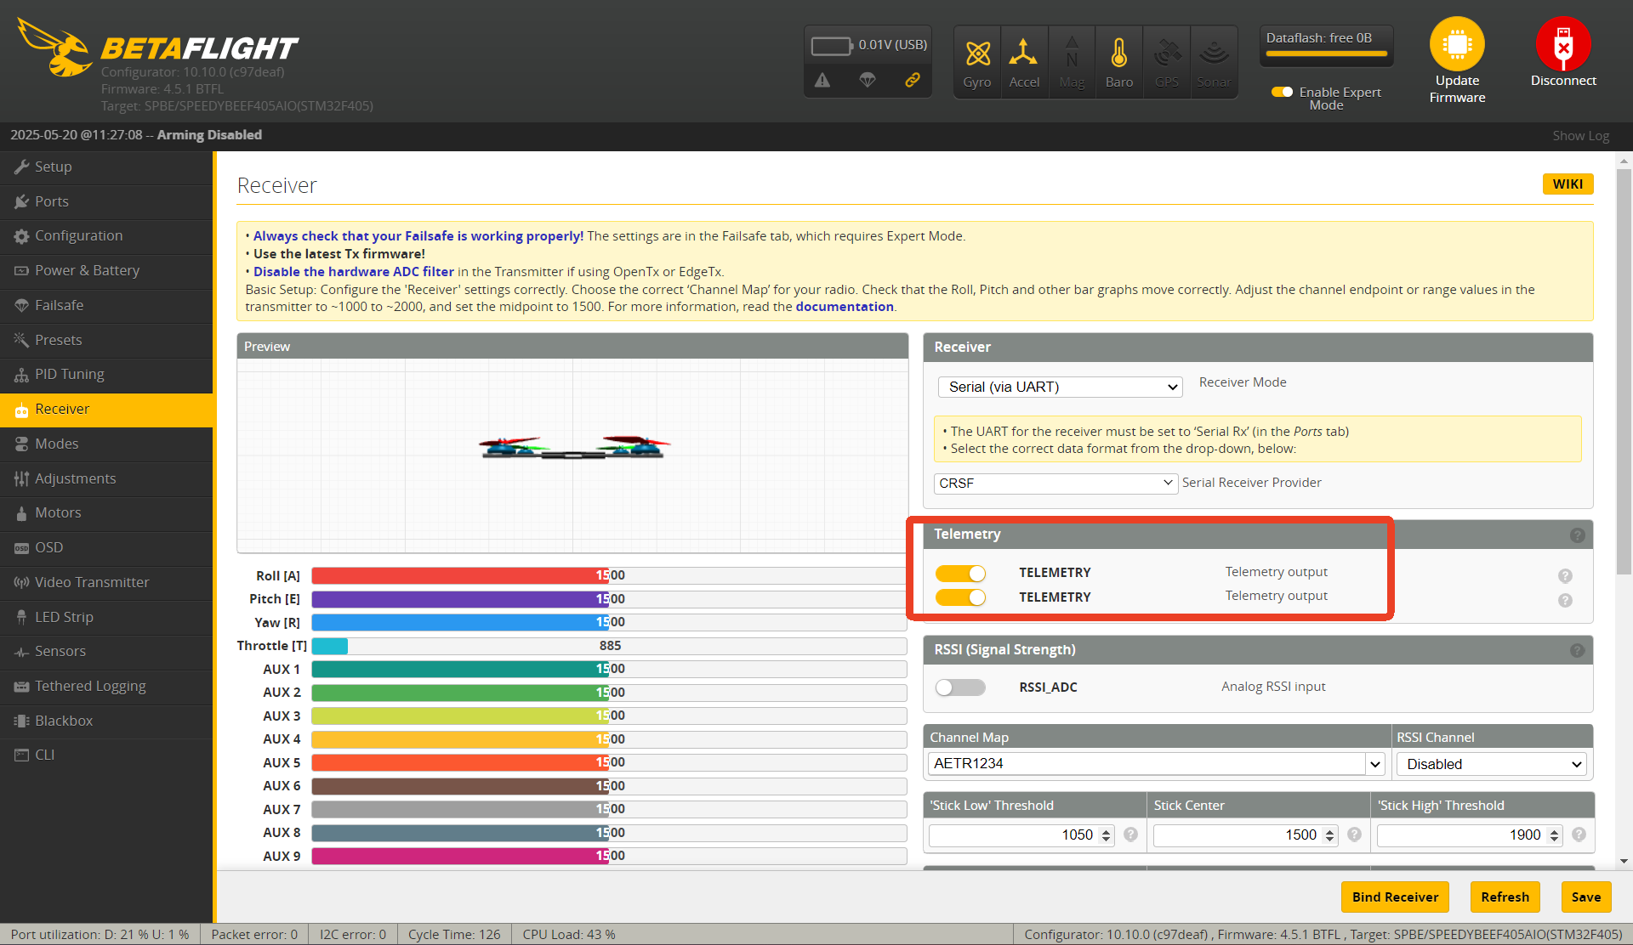Screen dimensions: 1633x945
Task: Open the LED Strip tab
Action: tap(106, 618)
